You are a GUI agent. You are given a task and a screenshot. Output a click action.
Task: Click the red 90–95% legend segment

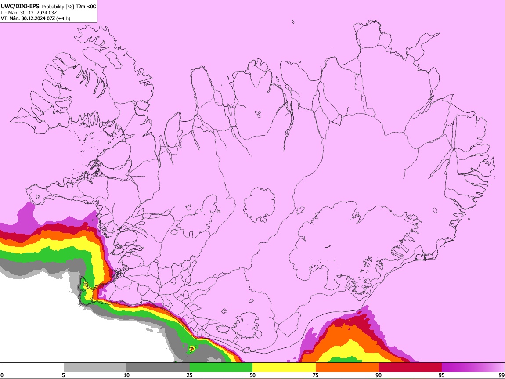(410, 367)
